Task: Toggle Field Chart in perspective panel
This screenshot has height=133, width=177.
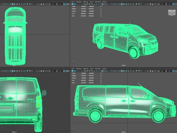Action: (111, 4)
